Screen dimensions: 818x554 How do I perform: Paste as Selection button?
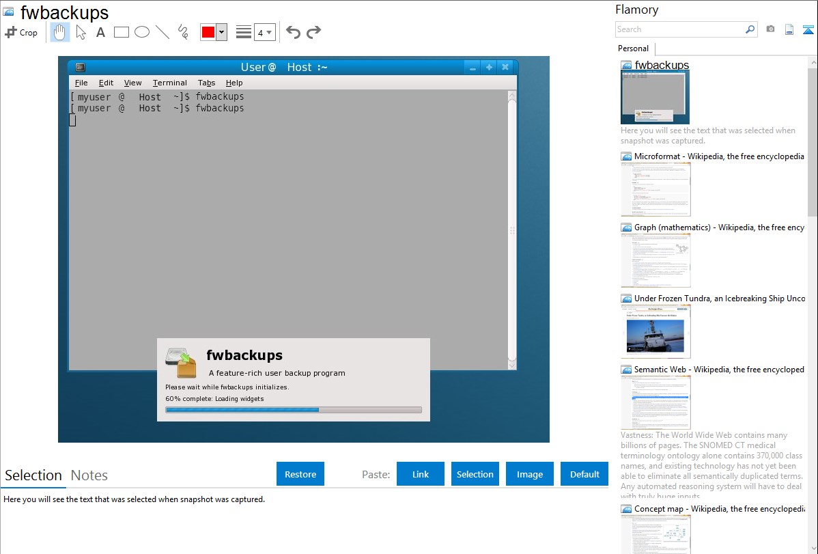475,474
